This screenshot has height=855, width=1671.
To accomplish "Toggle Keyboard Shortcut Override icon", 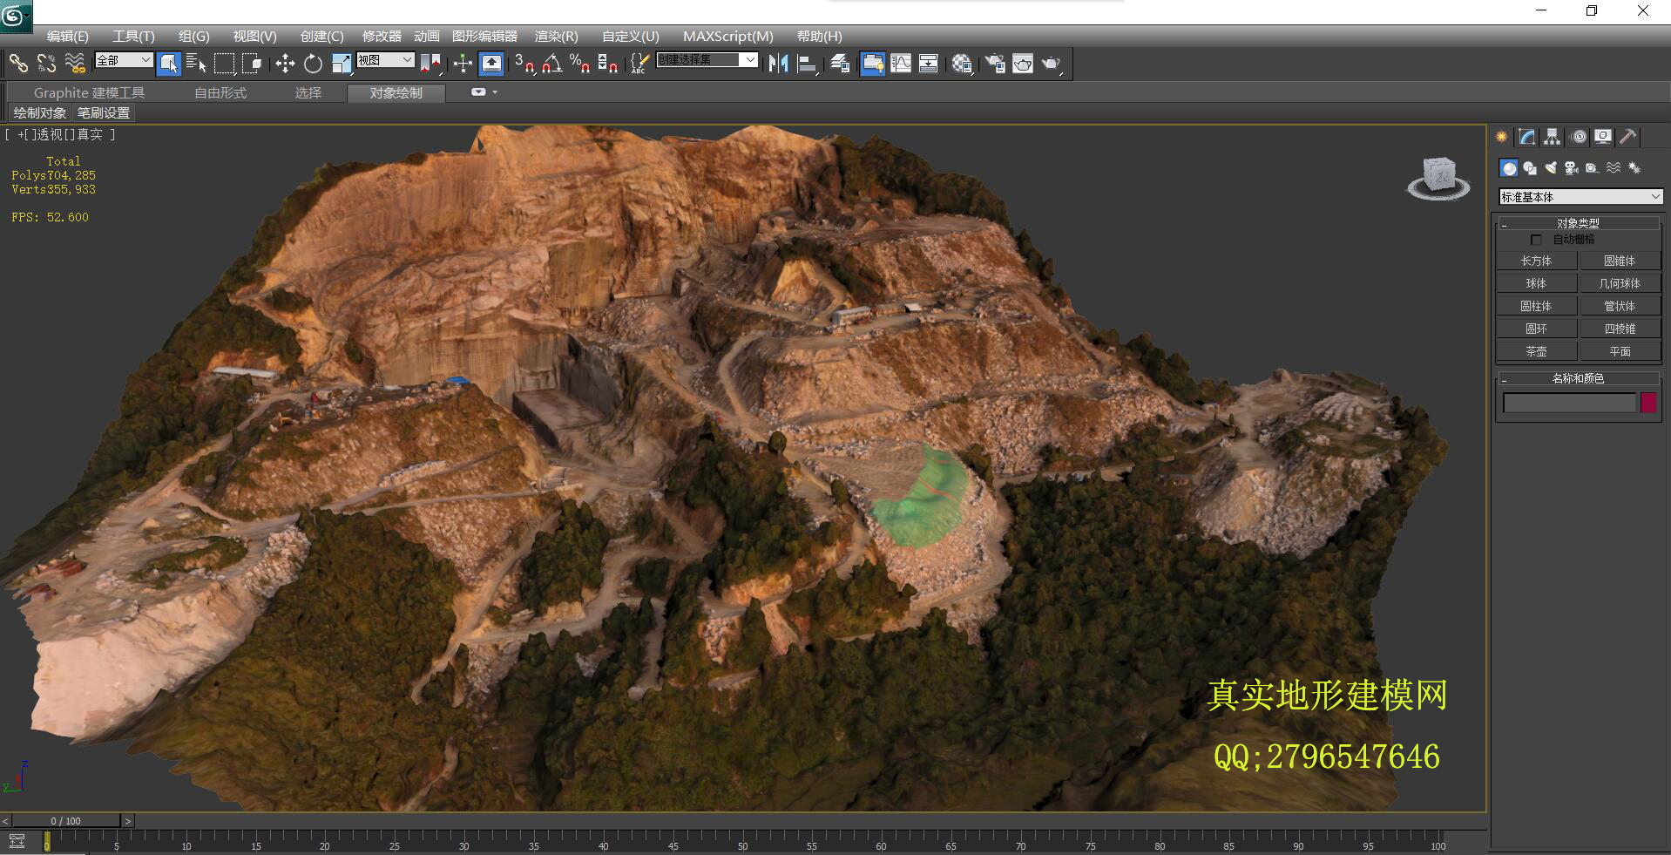I will pos(491,63).
